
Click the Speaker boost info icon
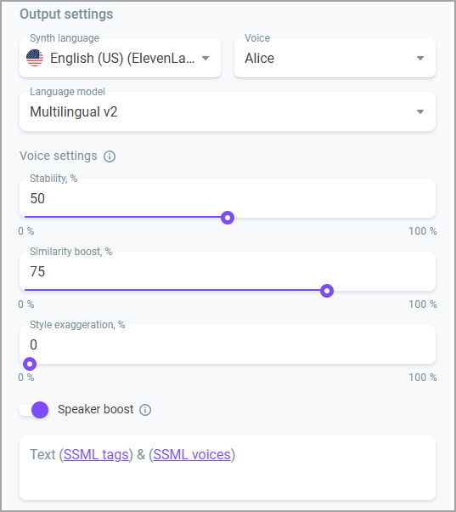[x=145, y=410]
